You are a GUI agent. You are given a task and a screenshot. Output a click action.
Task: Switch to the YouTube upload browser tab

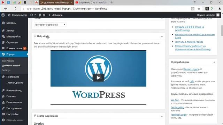pyautogui.click(x=91, y=2)
